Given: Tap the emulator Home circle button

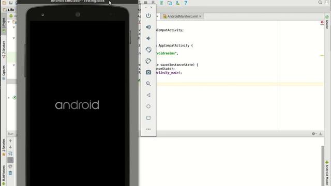Looking at the screenshot, I should 148,106.
